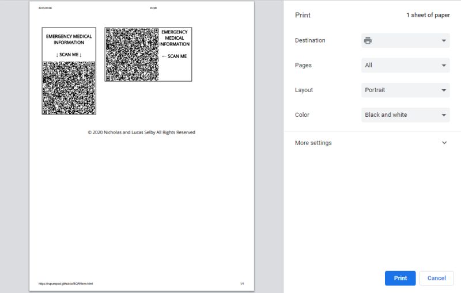Click the vertical QR code in preview
Screen dimensions: 461x293
69,87
